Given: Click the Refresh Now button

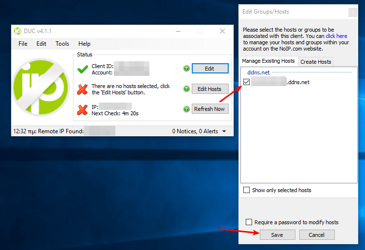Looking at the screenshot, I should point(210,109).
